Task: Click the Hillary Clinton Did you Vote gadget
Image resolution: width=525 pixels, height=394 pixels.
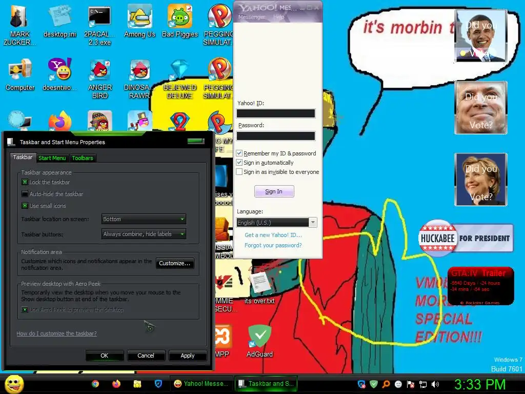Action: pyautogui.click(x=481, y=180)
